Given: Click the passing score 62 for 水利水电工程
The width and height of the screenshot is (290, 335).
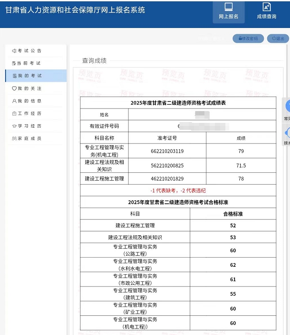Looking at the screenshot, I should (x=233, y=265).
